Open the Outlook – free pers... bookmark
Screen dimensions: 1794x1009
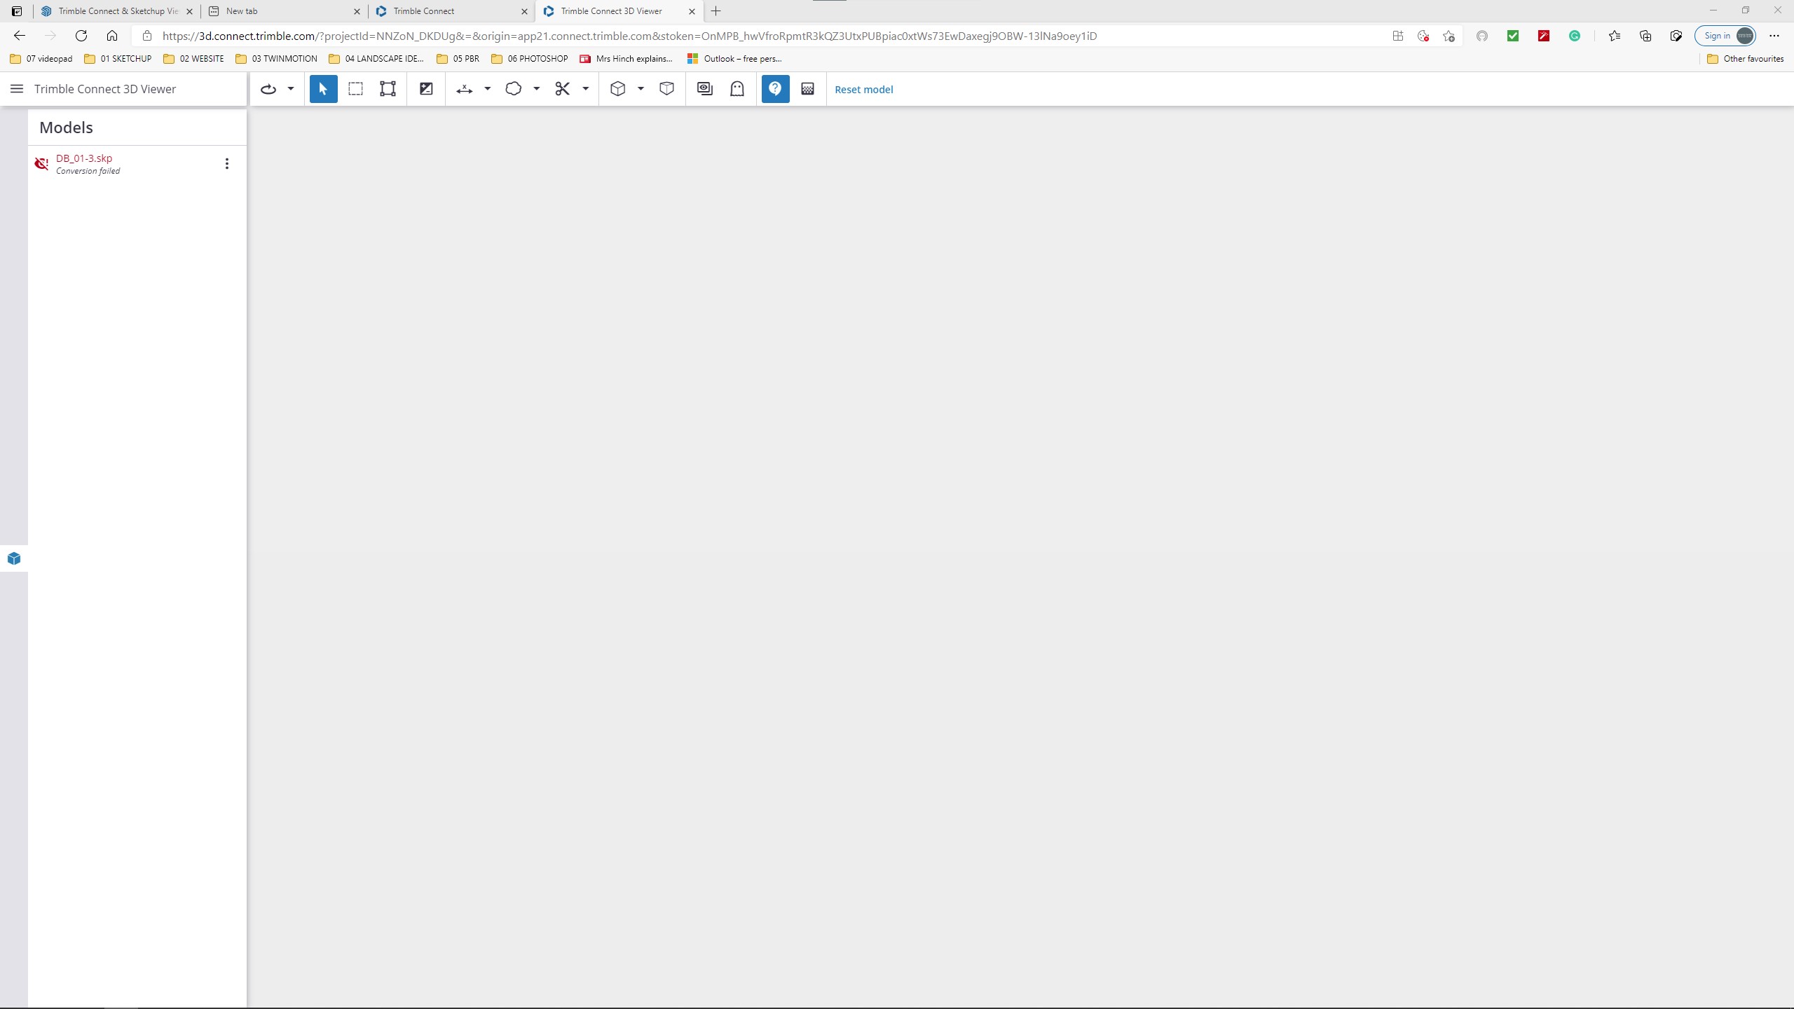pos(734,59)
